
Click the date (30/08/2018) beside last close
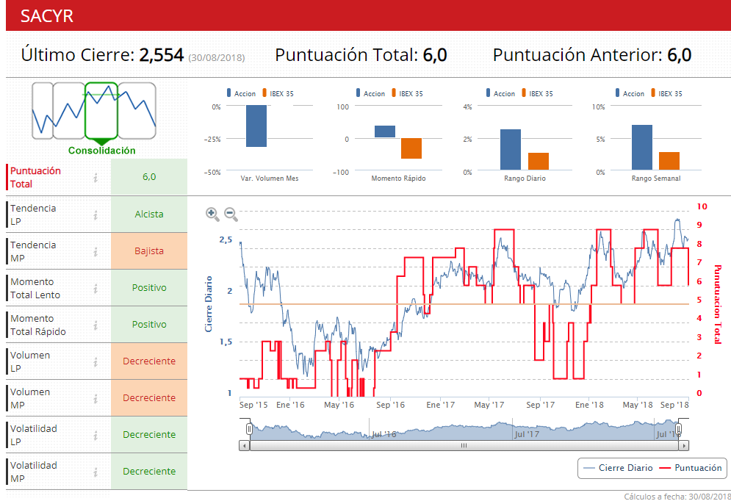pyautogui.click(x=217, y=58)
